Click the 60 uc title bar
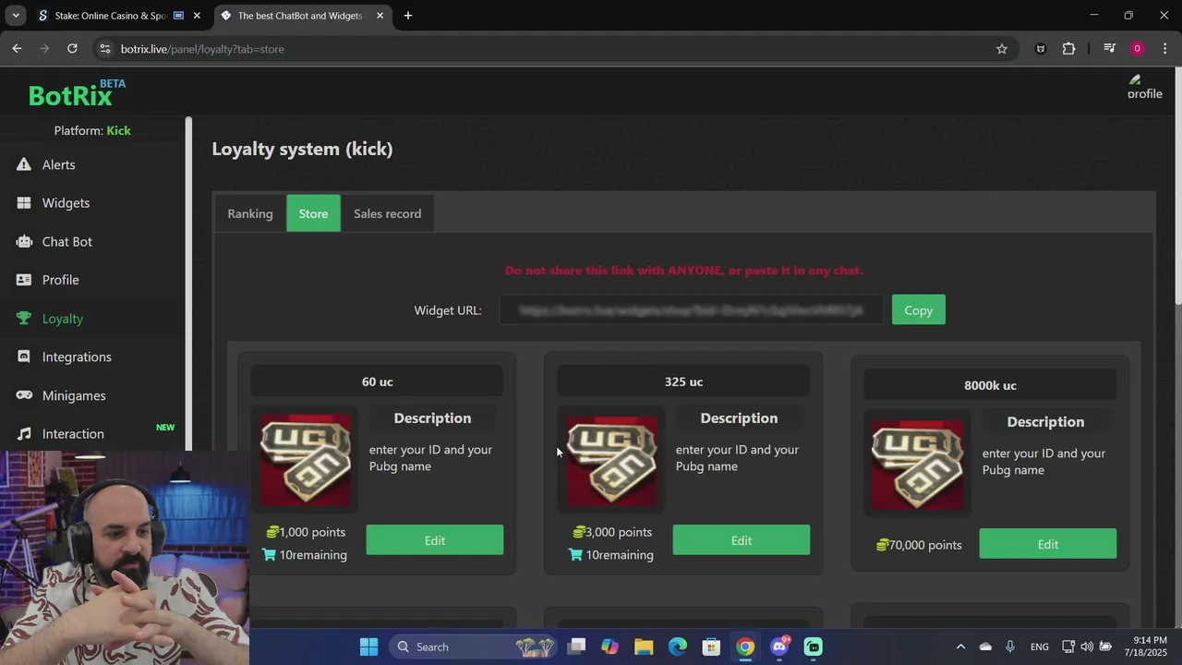Screen dimensions: 1182x665 pyautogui.click(x=377, y=381)
